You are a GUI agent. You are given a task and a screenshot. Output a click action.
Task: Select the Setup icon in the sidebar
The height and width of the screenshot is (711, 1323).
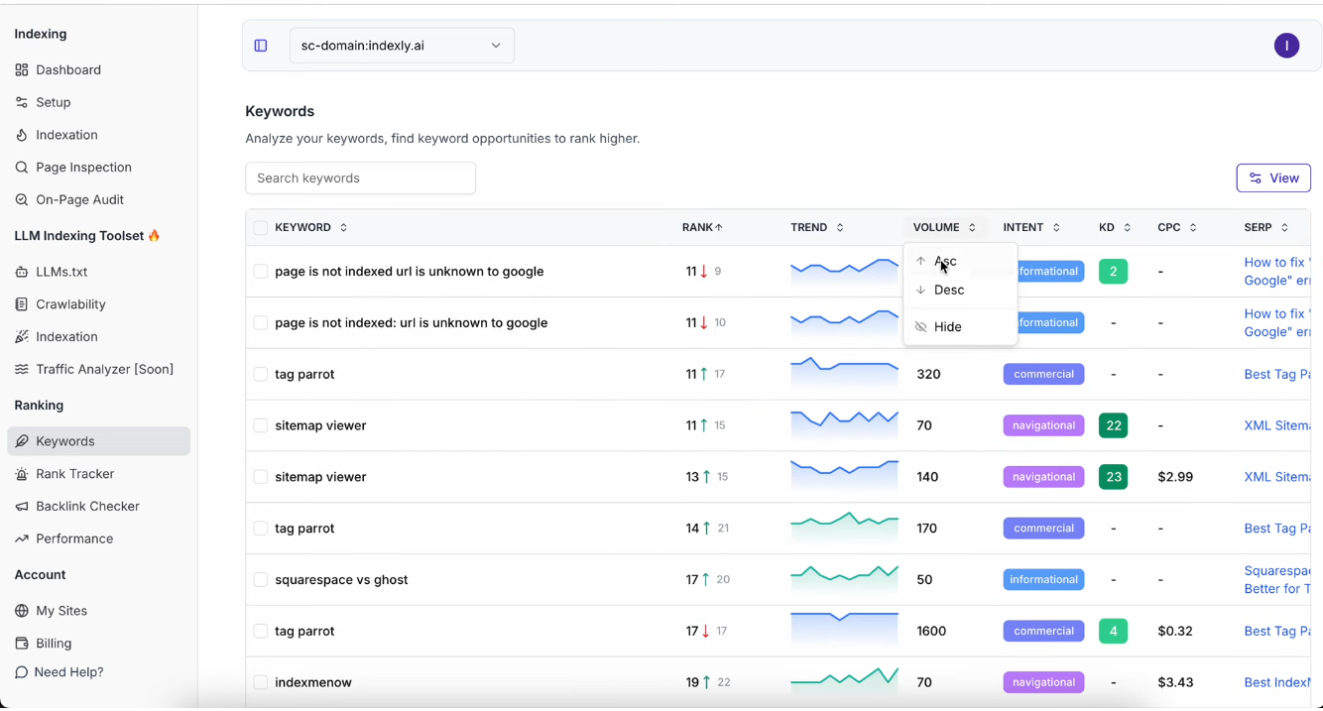[x=21, y=102]
